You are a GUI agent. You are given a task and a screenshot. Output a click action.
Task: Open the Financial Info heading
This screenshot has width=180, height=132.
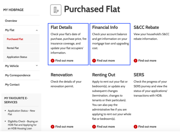(105, 27)
